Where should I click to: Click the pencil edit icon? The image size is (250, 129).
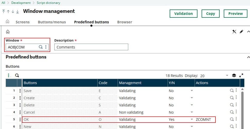pos(241,32)
